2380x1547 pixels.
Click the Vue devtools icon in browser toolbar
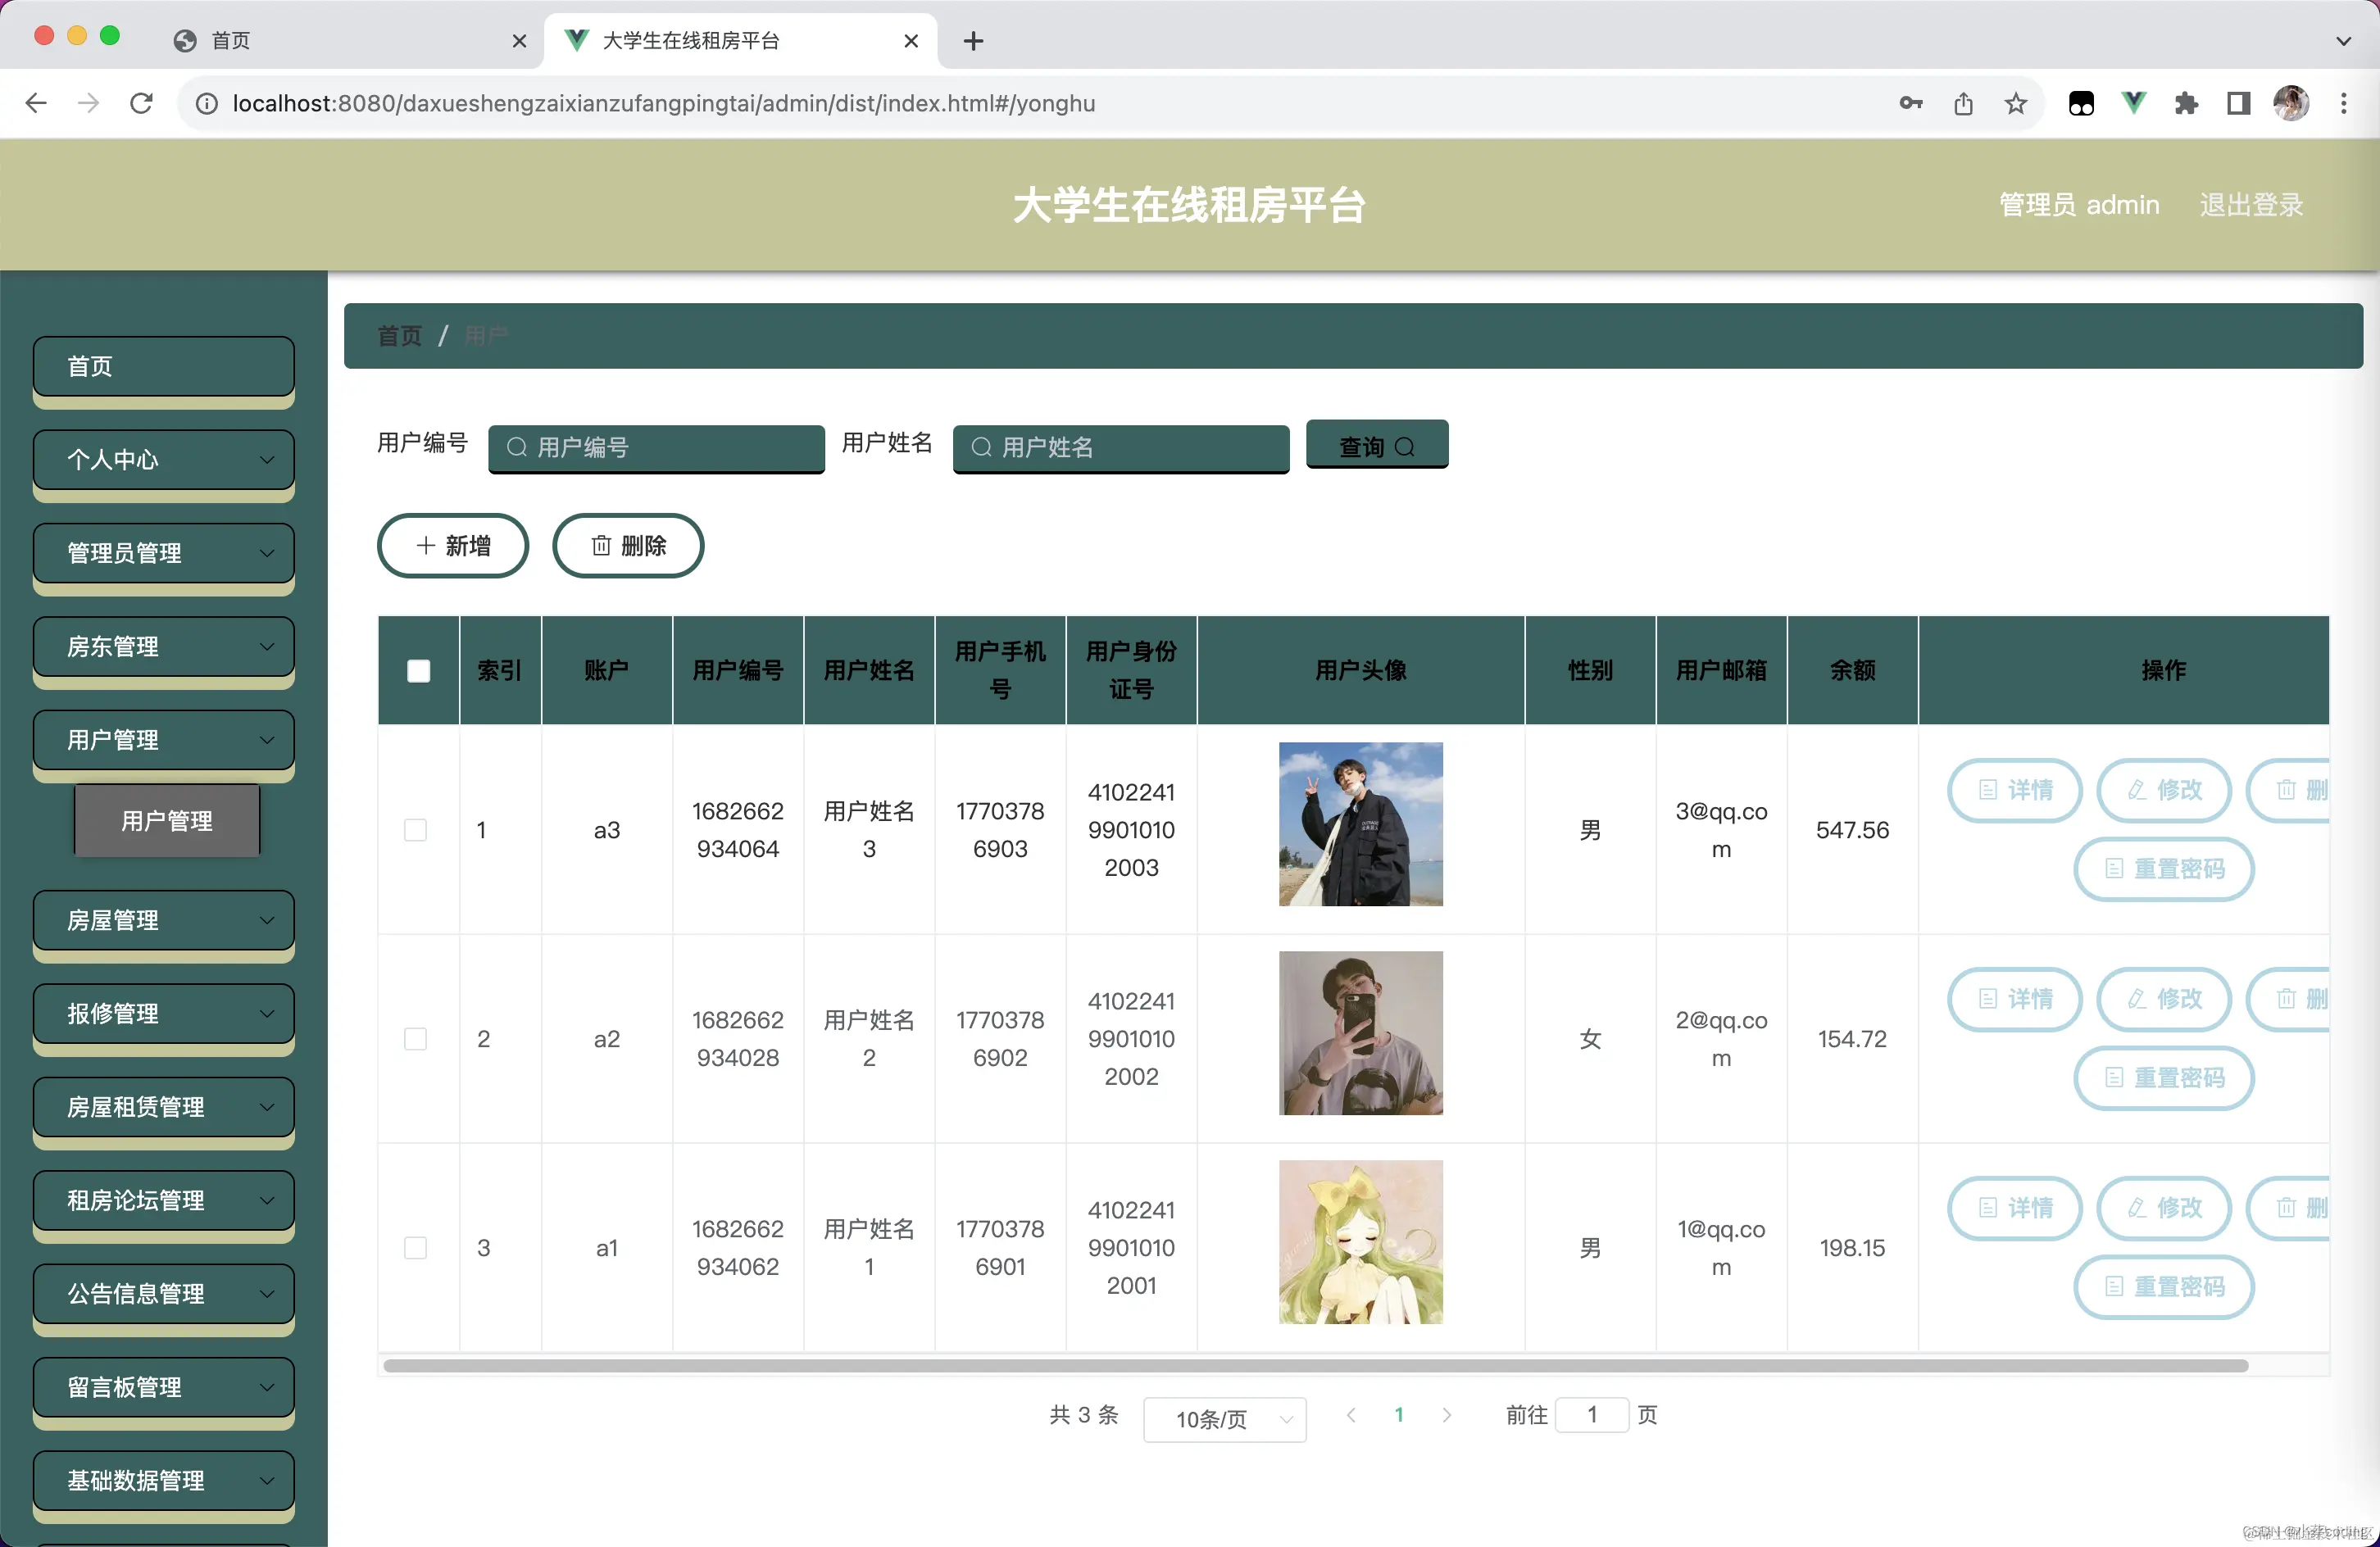[2134, 103]
